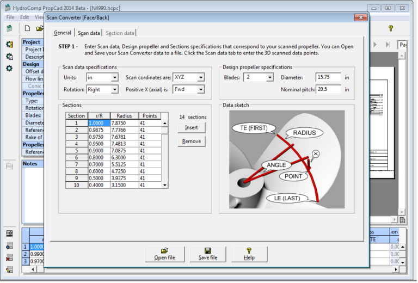
Task: Click the open folder icon in the toolbar
Action: (40, 28)
